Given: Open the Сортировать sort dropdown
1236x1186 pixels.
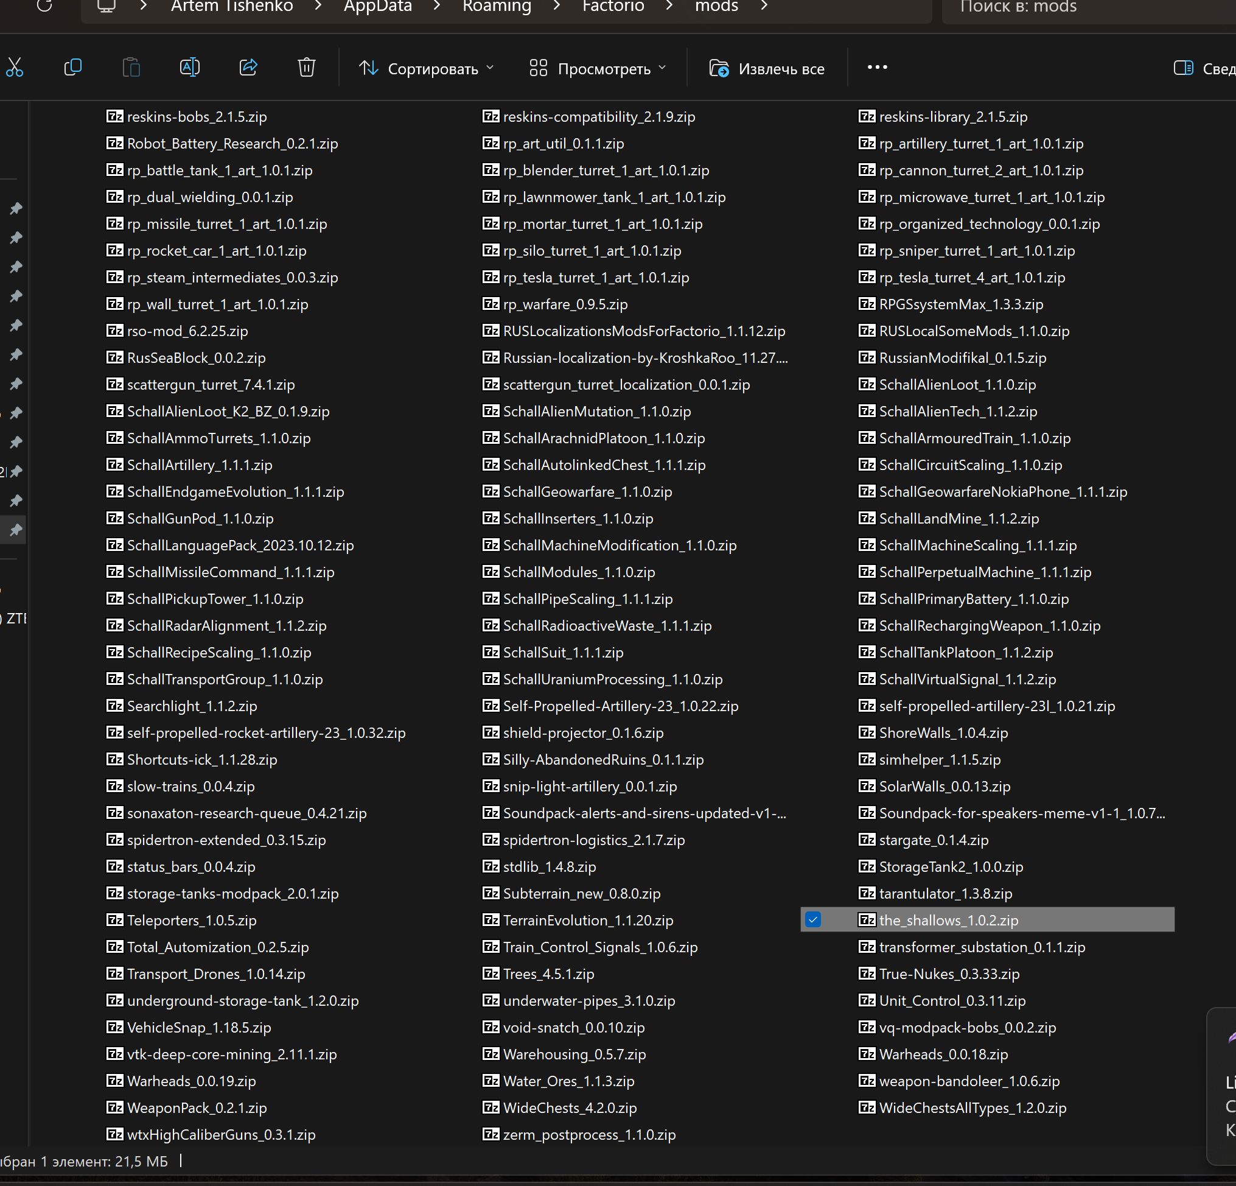Looking at the screenshot, I should click(426, 68).
